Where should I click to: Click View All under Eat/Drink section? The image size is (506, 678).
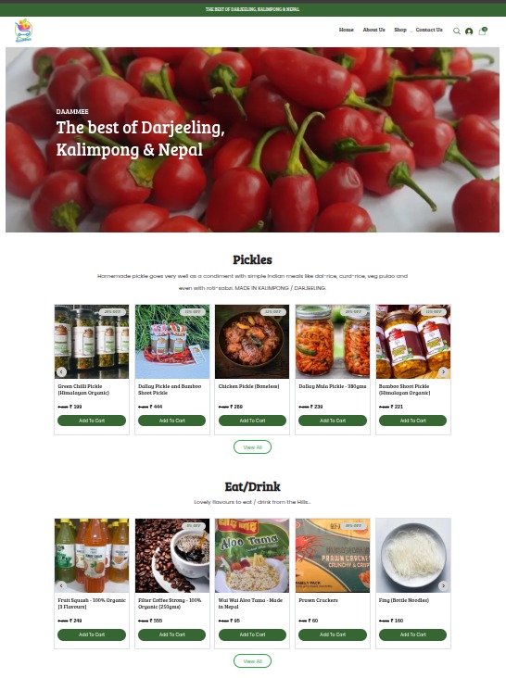[253, 661]
